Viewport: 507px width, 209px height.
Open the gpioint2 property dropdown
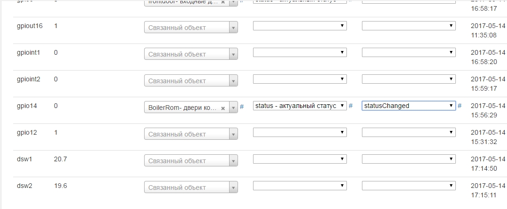pos(300,79)
